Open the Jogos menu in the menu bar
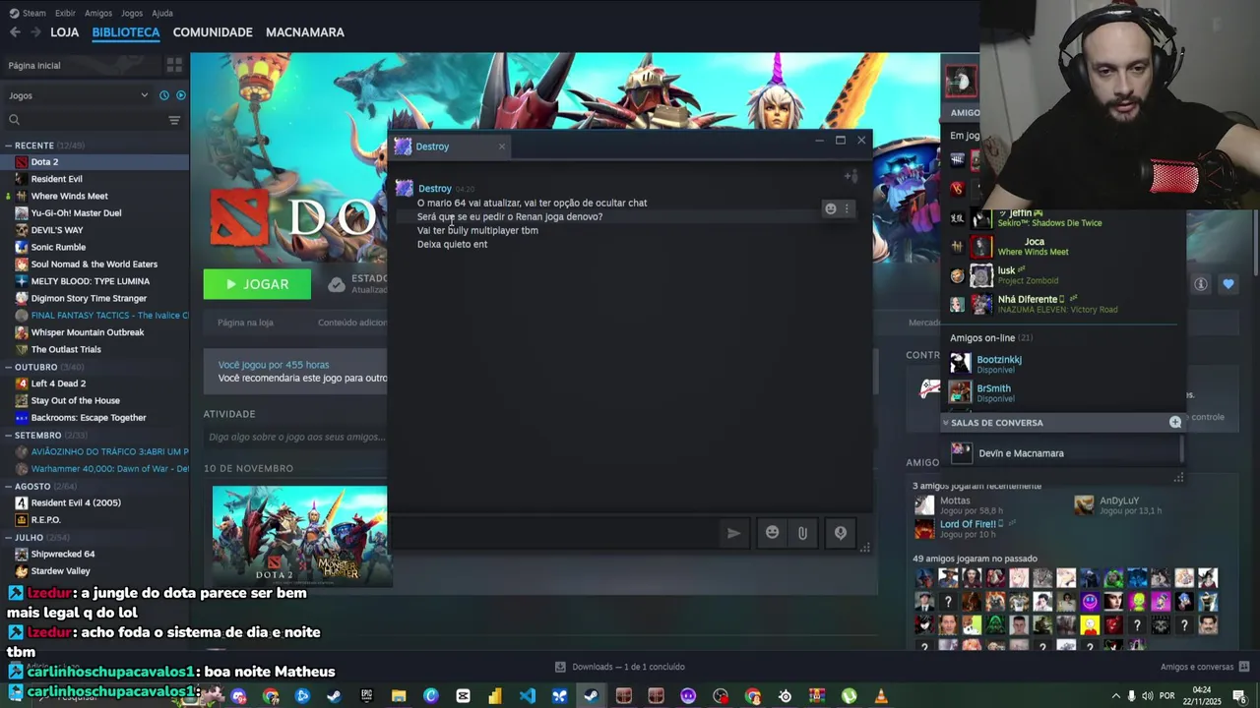Viewport: 1260px width, 708px height. coord(132,13)
